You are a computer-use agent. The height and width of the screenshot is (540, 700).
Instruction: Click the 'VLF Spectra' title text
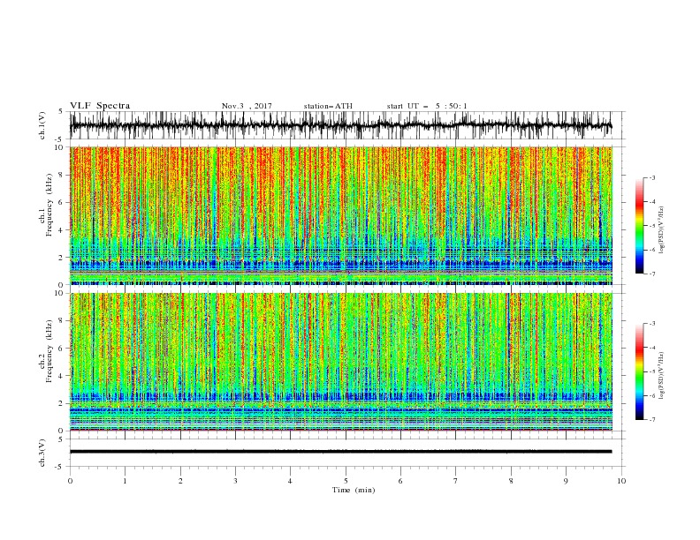pos(100,106)
